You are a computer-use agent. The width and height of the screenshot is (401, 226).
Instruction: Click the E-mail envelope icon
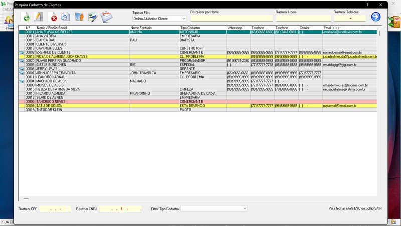pyautogui.click(x=106, y=17)
